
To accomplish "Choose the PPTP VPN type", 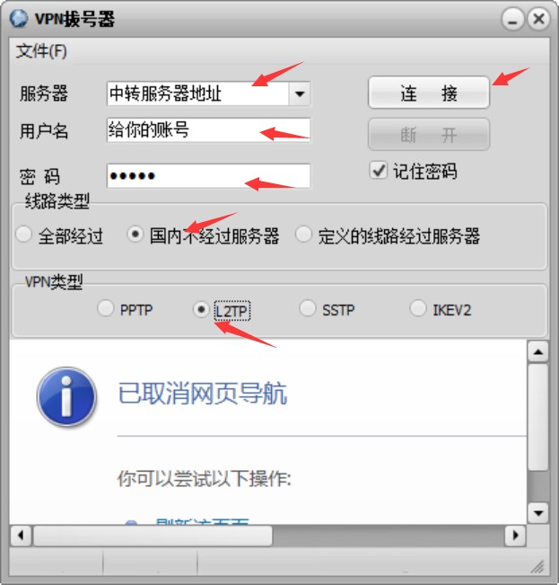I will point(105,308).
